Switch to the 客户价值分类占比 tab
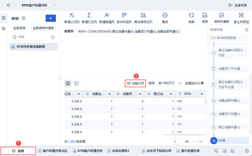 pos(53,151)
